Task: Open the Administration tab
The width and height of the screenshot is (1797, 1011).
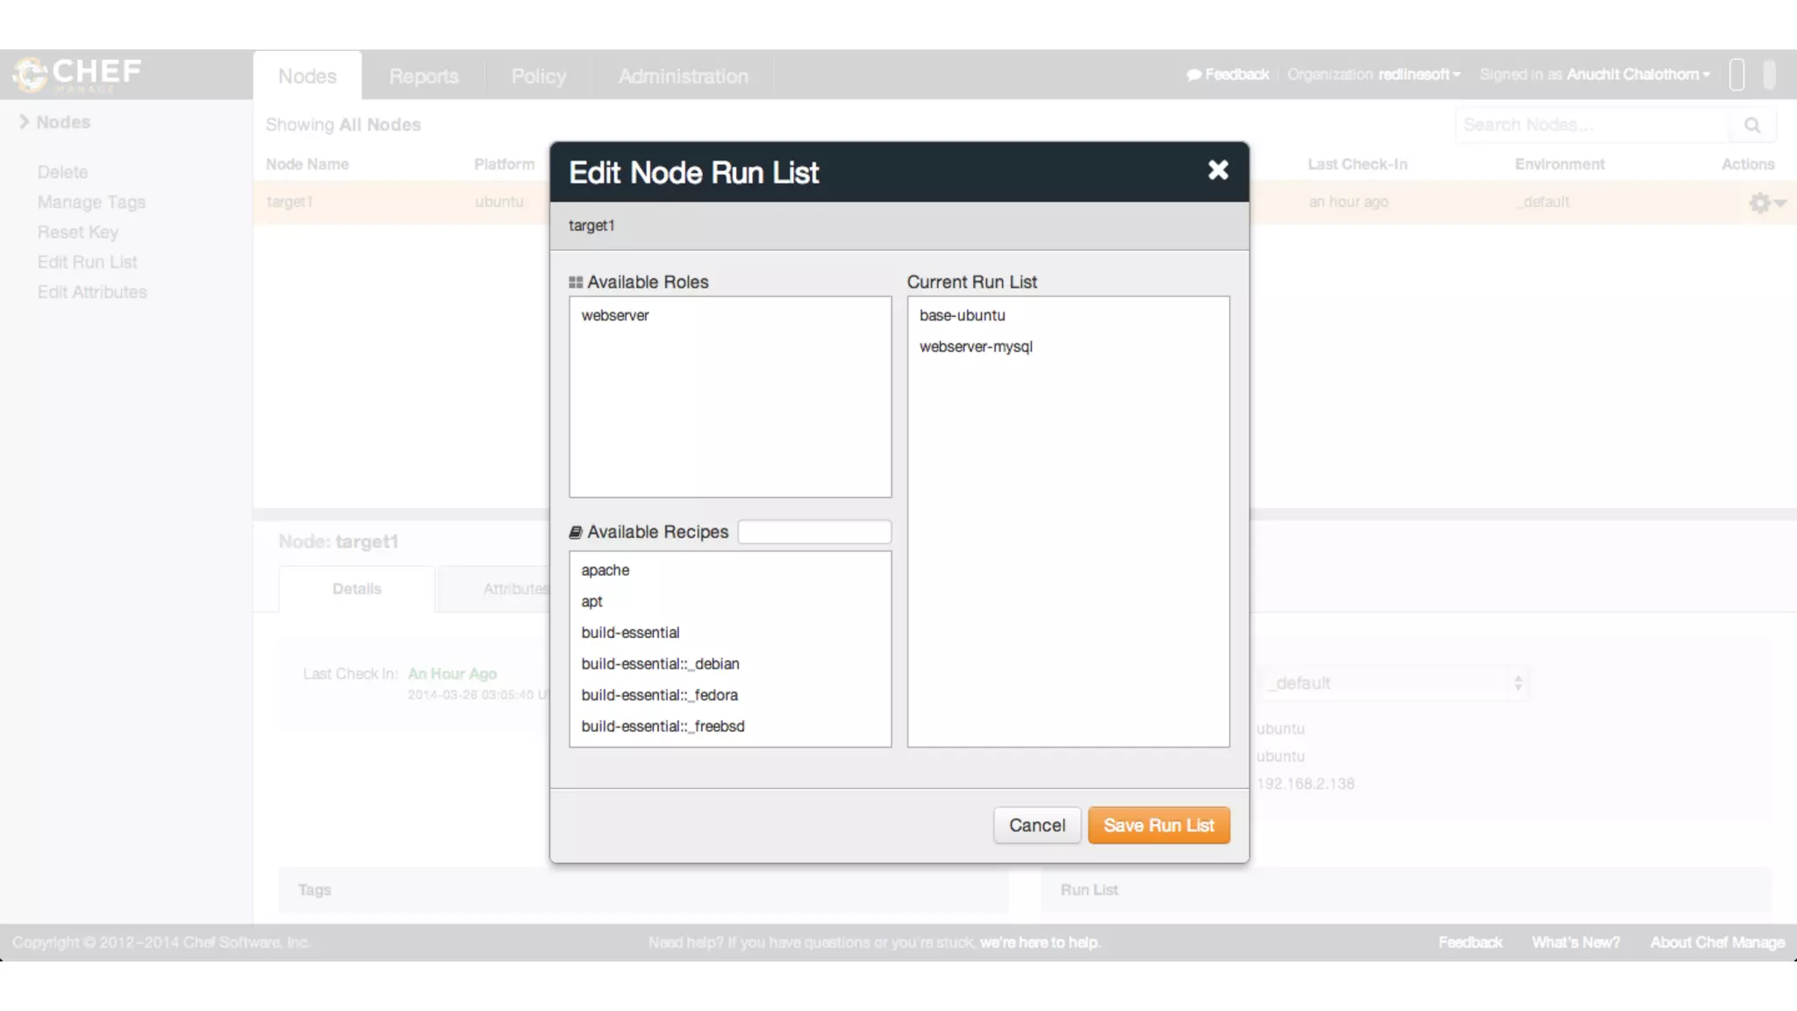Action: pyautogui.click(x=683, y=76)
